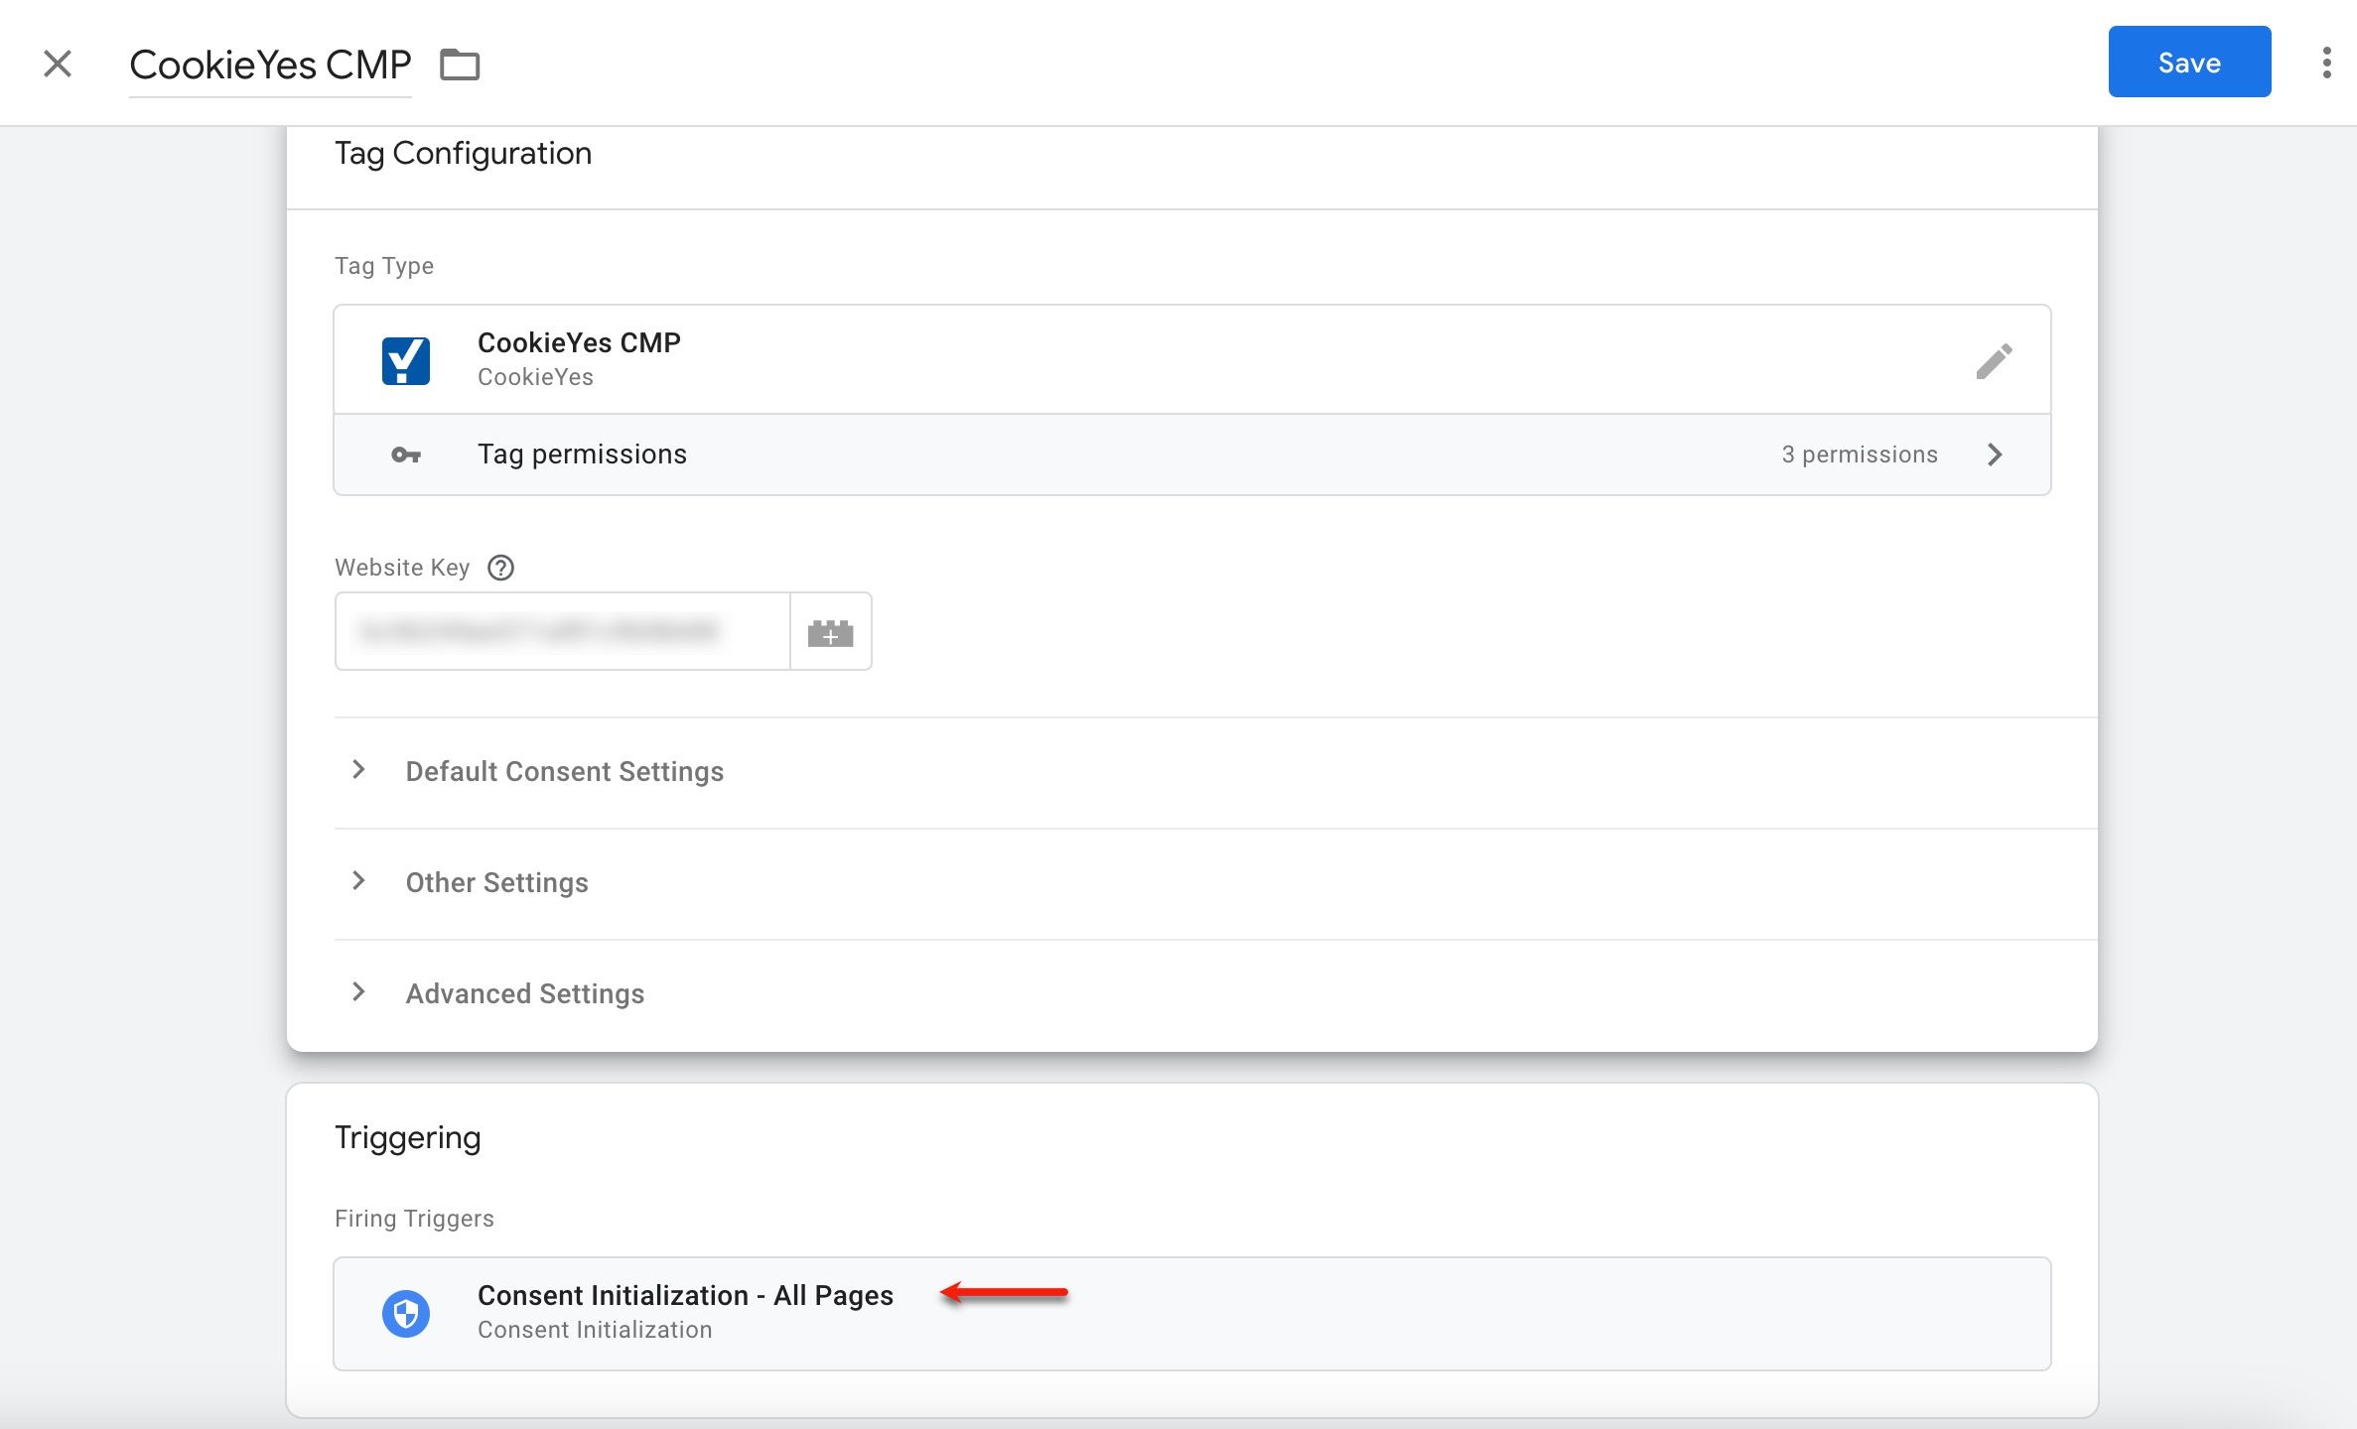
Task: Click the Consent Initialization shield icon
Action: coord(406,1314)
